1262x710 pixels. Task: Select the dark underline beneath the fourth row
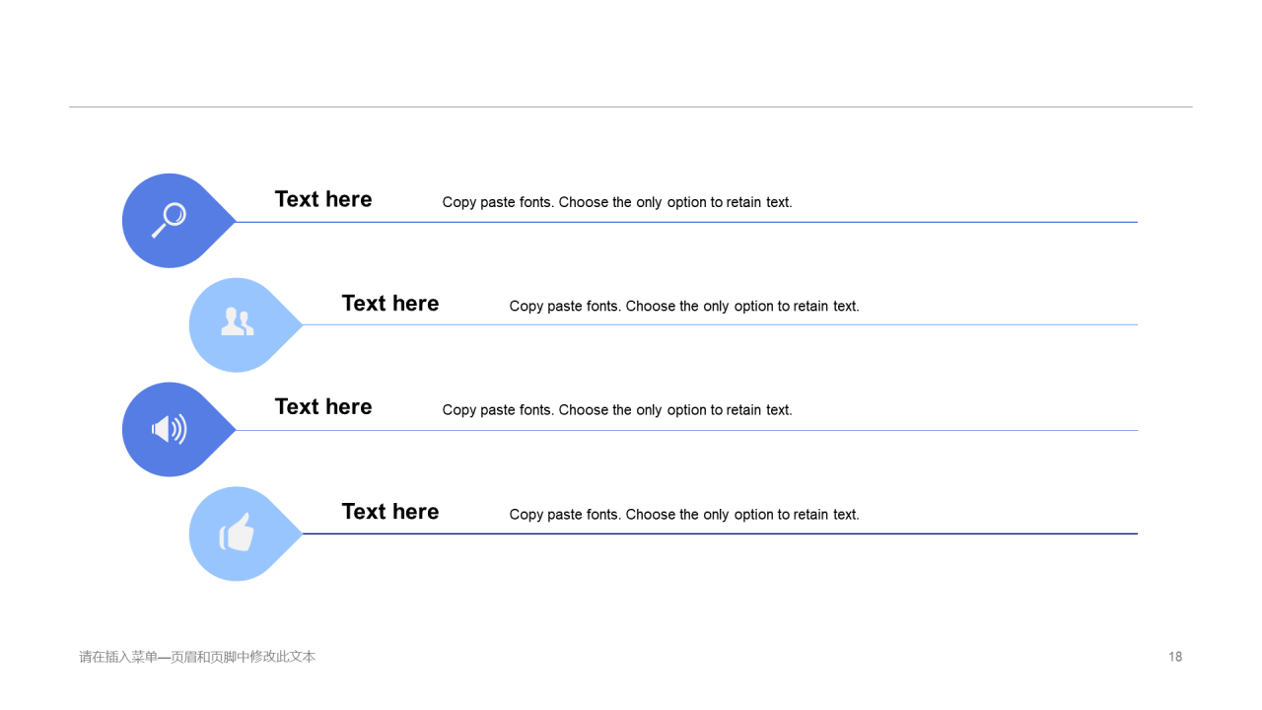pyautogui.click(x=720, y=533)
